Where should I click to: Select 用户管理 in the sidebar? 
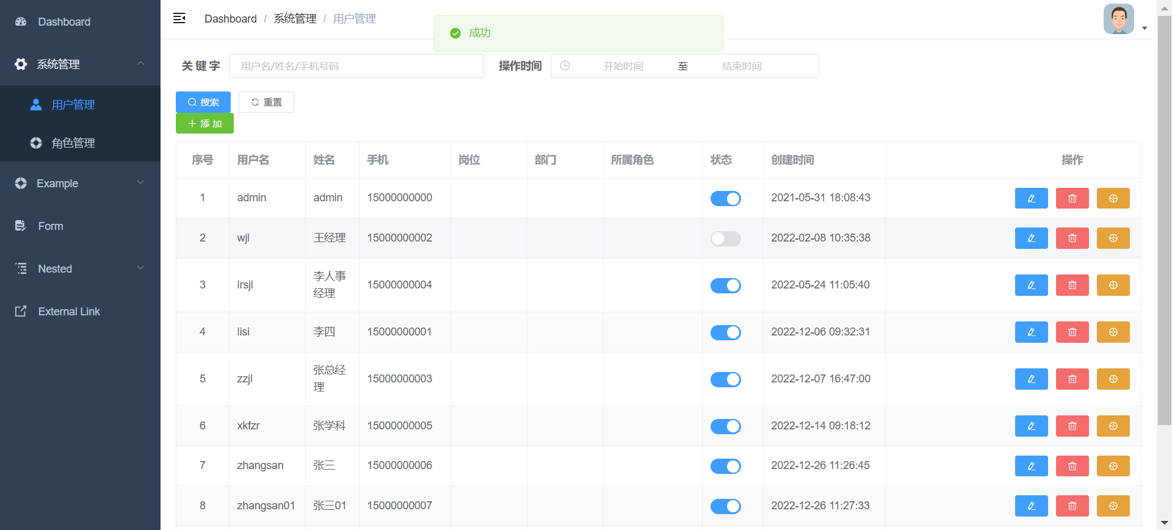pos(80,104)
